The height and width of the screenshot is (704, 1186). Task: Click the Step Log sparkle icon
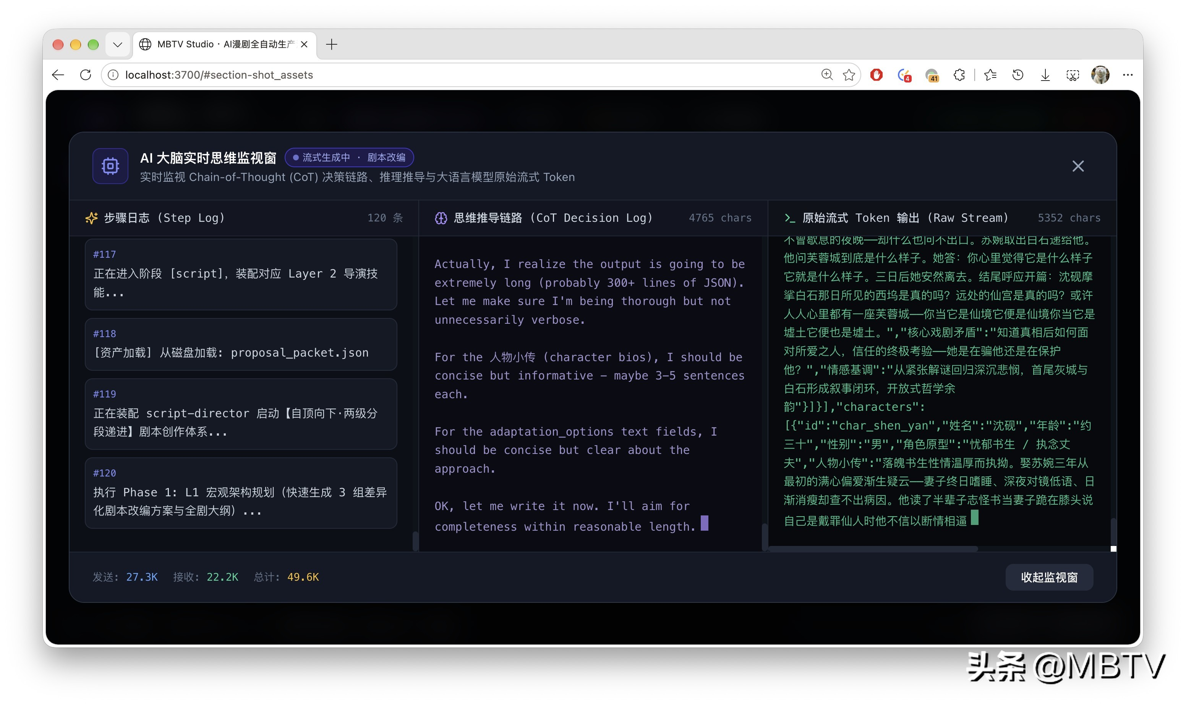click(91, 218)
